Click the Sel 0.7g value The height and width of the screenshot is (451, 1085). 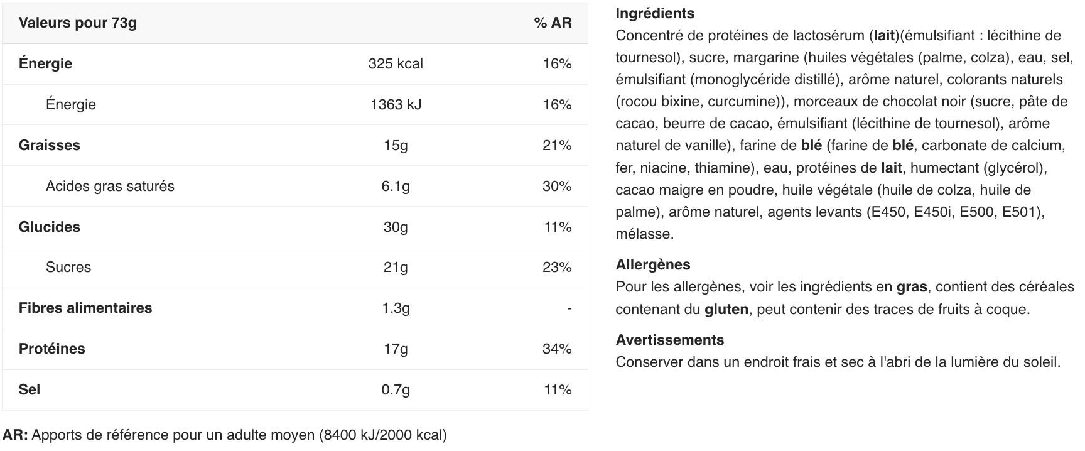(x=396, y=389)
